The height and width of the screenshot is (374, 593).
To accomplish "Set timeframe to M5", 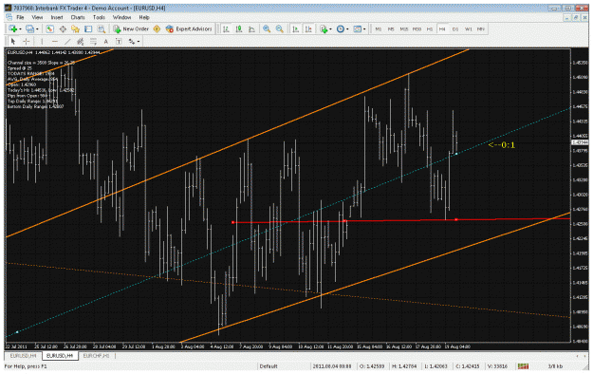I will (x=391, y=29).
